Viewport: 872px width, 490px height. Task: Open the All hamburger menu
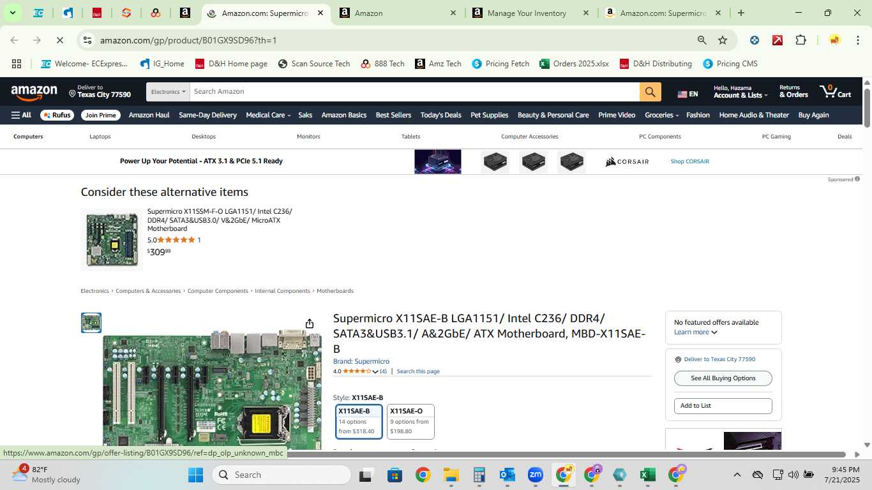[21, 115]
